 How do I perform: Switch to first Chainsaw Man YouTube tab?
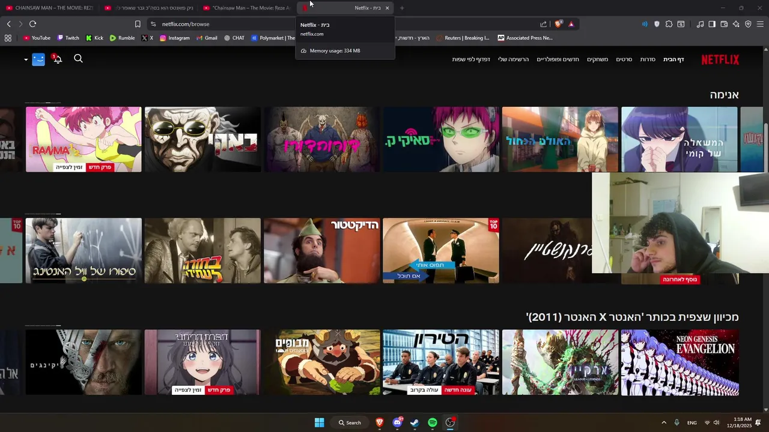tap(49, 8)
